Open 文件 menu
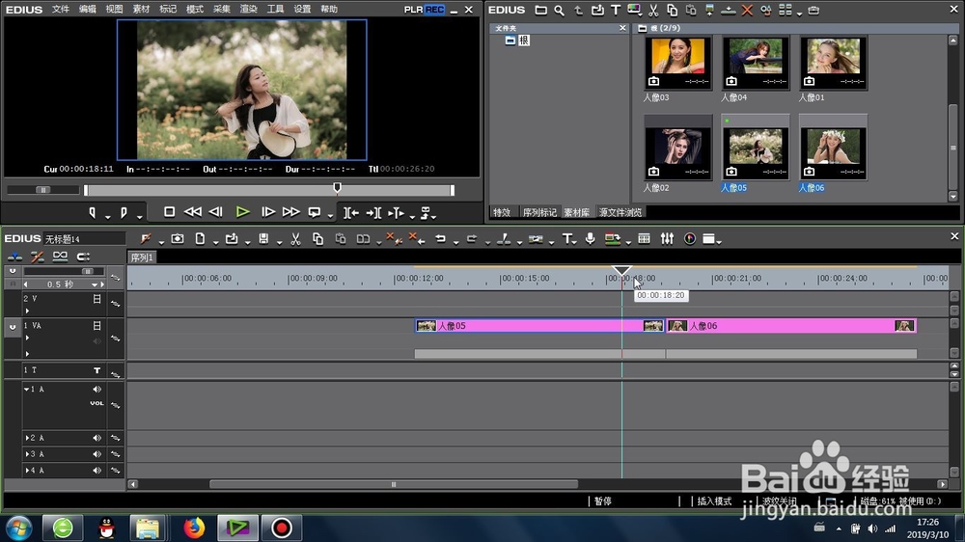Image resolution: width=965 pixels, height=542 pixels. pos(60,10)
